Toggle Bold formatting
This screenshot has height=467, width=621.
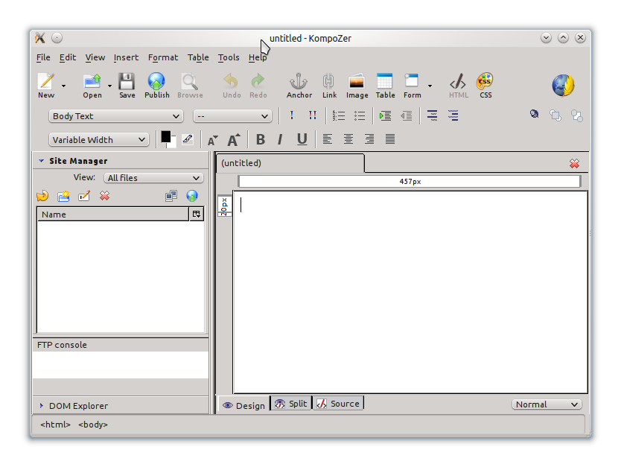[260, 139]
